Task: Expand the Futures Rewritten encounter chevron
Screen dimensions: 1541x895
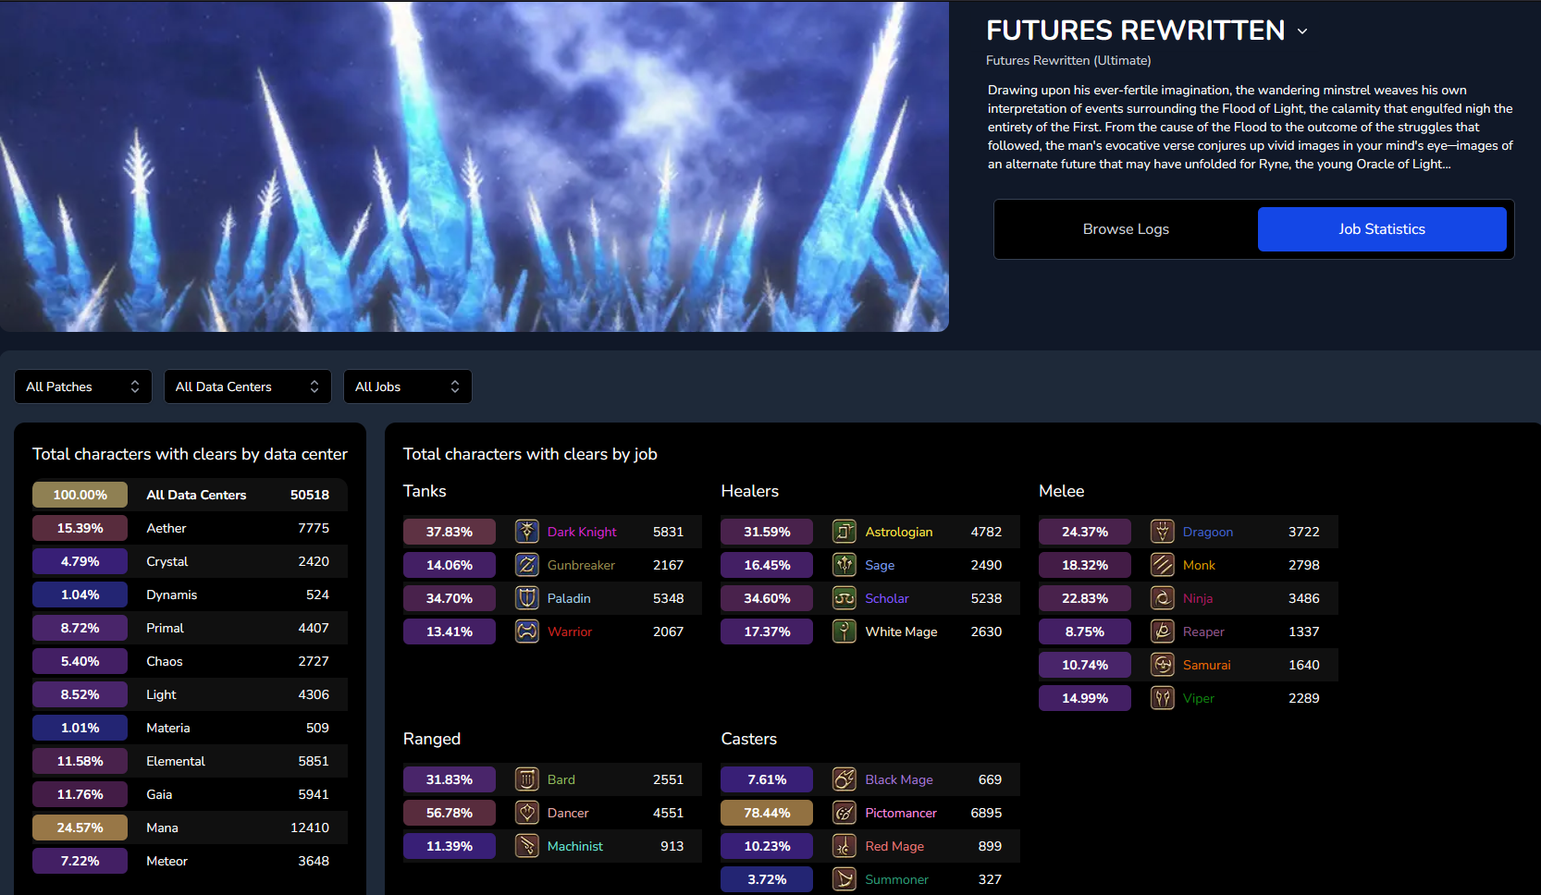Action: [x=1302, y=31]
